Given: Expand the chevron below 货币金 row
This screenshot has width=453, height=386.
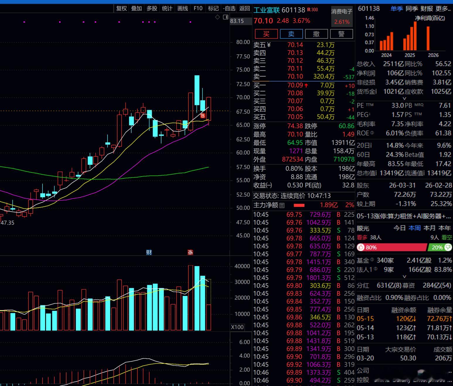Looking at the screenshot, I should pos(404,99).
